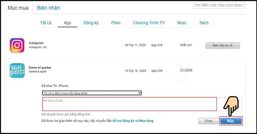Open the Chương Trình TV category

[x=149, y=23]
